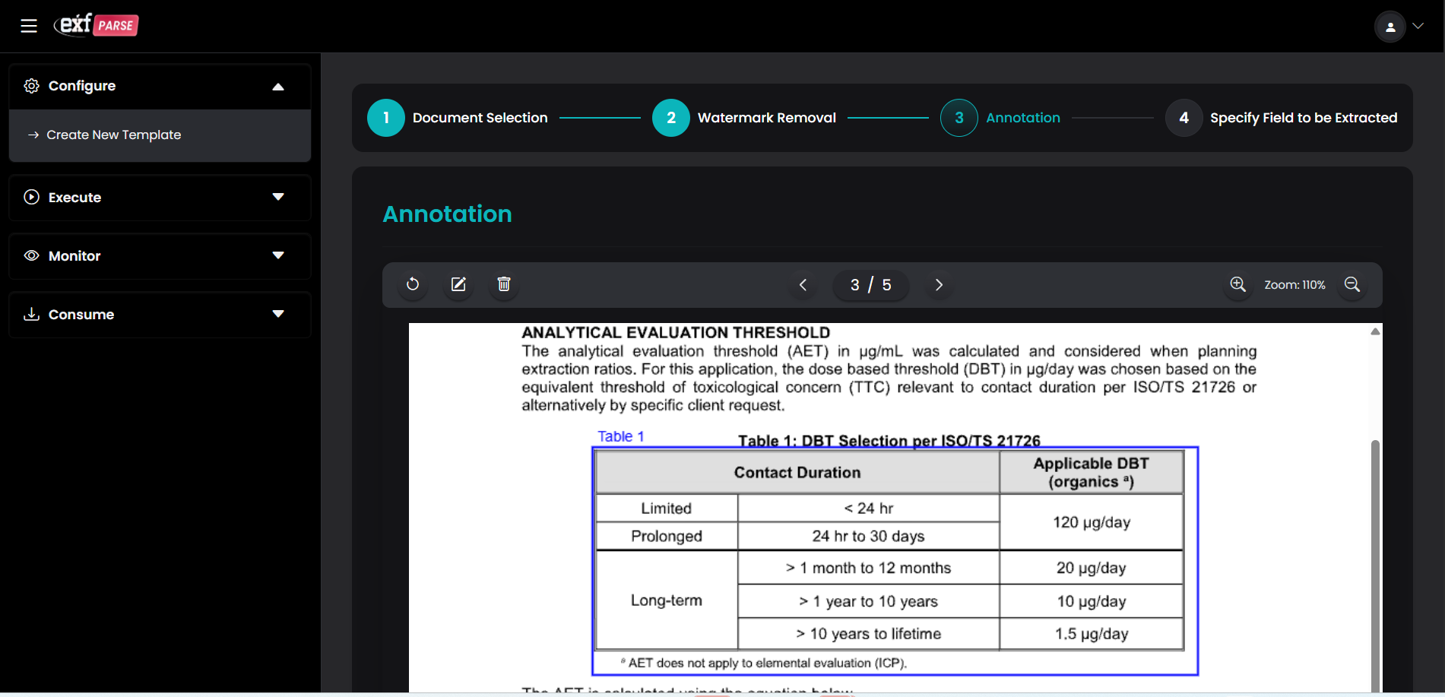Open Create New Template link
This screenshot has height=697, width=1445.
click(113, 135)
